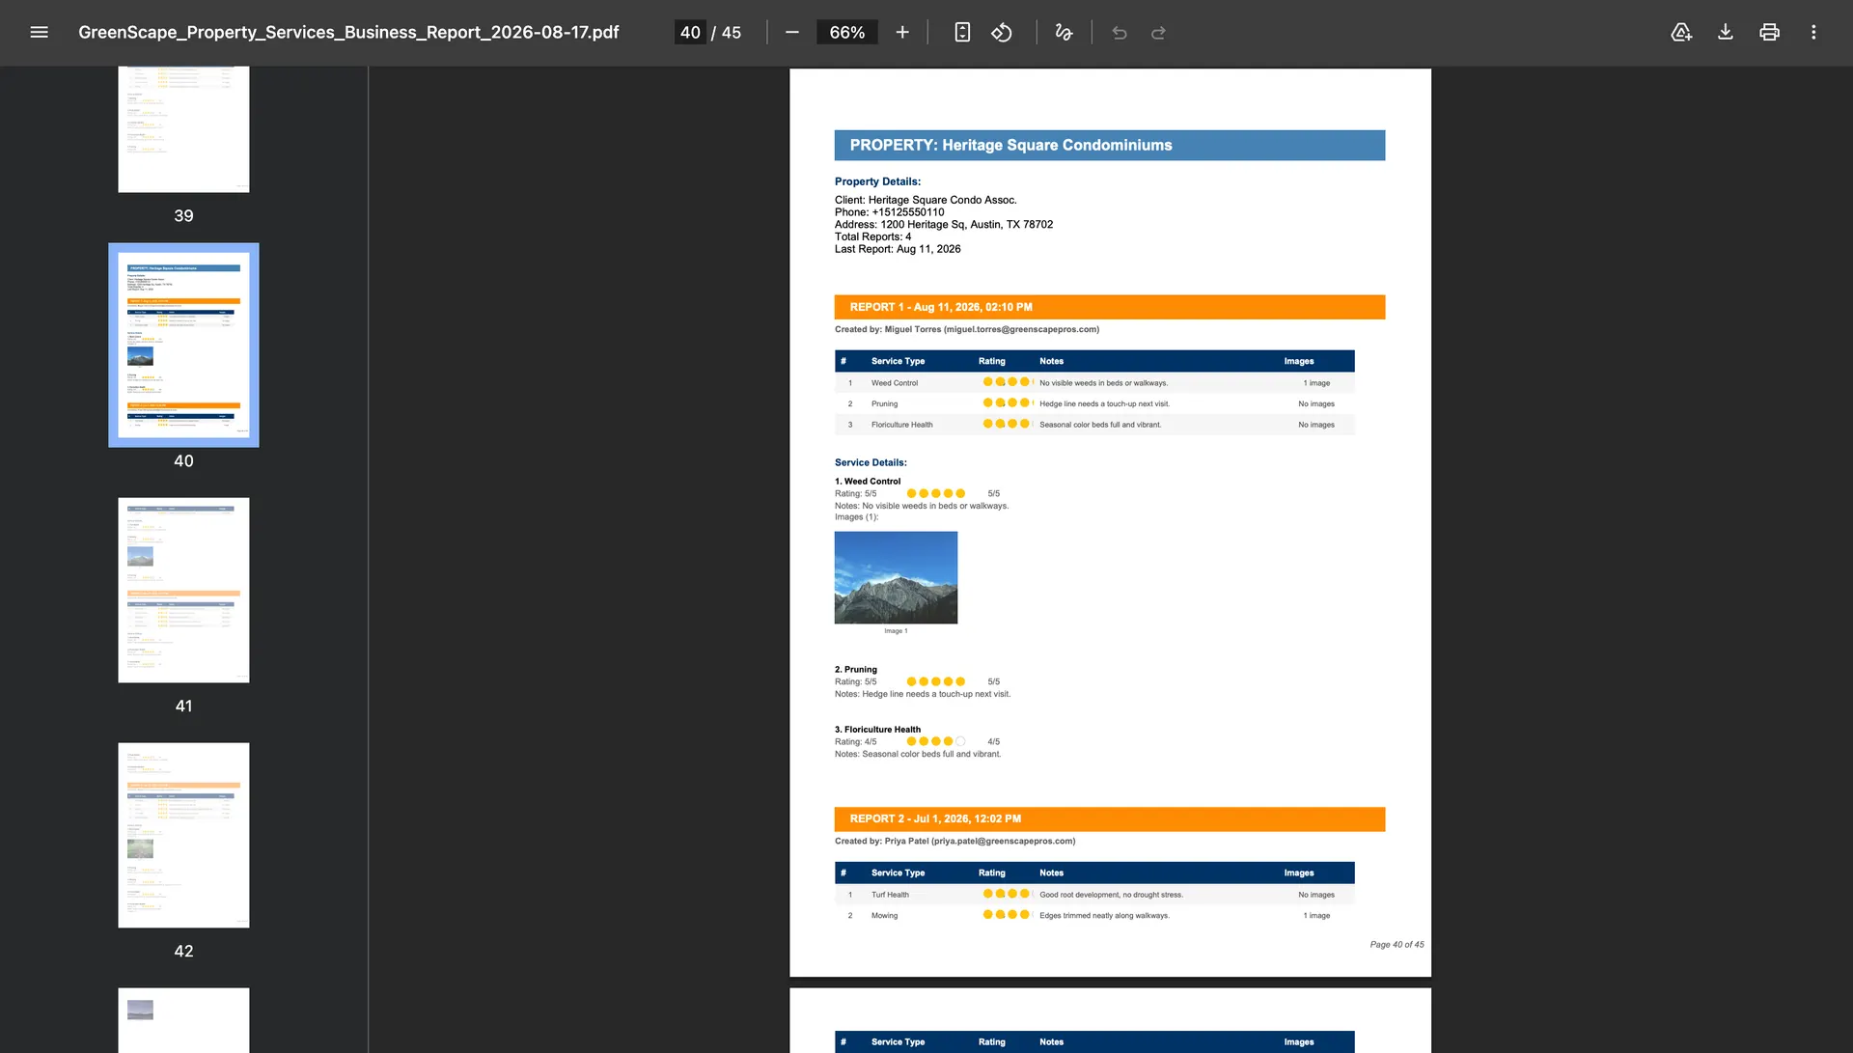Select the page 40 thumbnail
Screen dimensions: 1853x1053
(183, 345)
